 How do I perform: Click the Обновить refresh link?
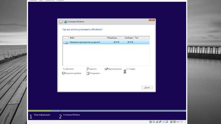click(68, 69)
